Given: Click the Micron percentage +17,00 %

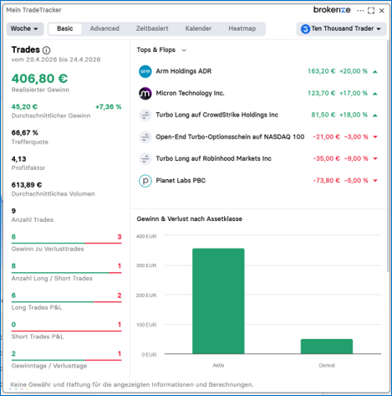Looking at the screenshot, I should tap(354, 93).
